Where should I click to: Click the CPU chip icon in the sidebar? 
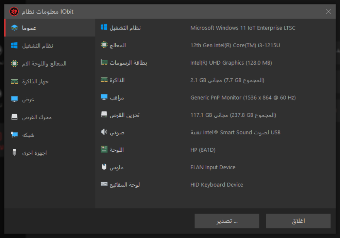pos(14,64)
